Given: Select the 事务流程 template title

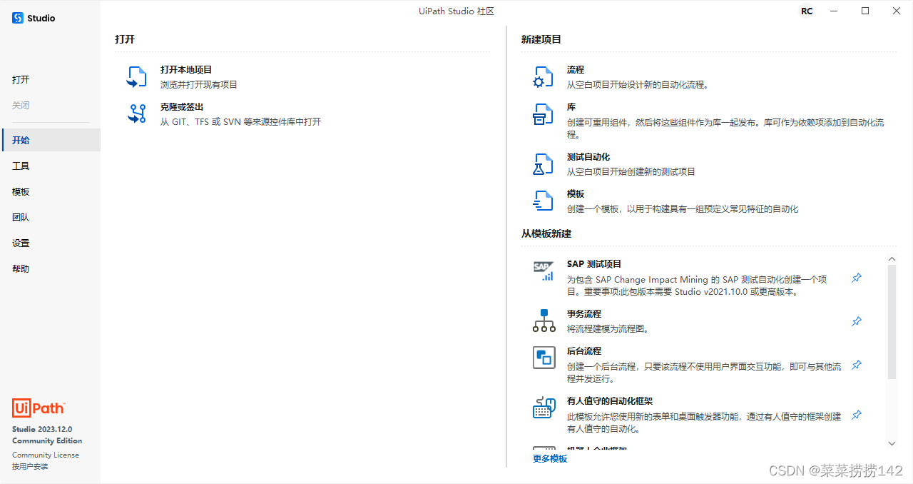Looking at the screenshot, I should click(584, 314).
